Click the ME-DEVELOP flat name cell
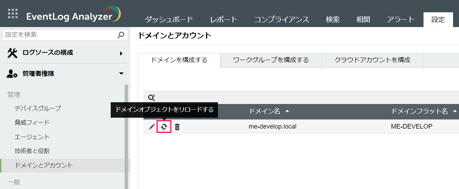The image size is (459, 189). click(x=412, y=126)
